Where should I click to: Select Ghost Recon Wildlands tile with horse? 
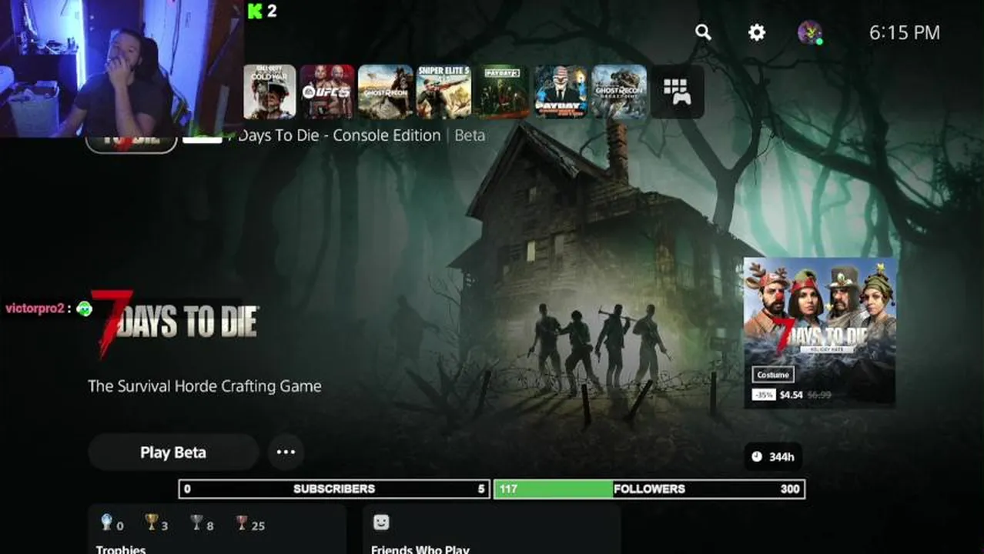click(385, 92)
